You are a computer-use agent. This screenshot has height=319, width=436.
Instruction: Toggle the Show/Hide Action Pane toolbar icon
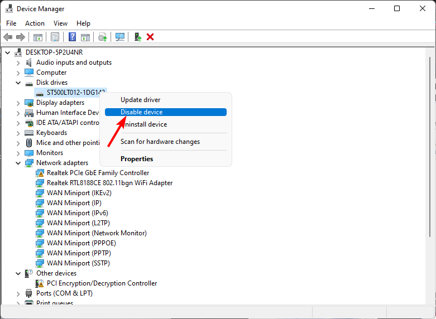pyautogui.click(x=85, y=37)
